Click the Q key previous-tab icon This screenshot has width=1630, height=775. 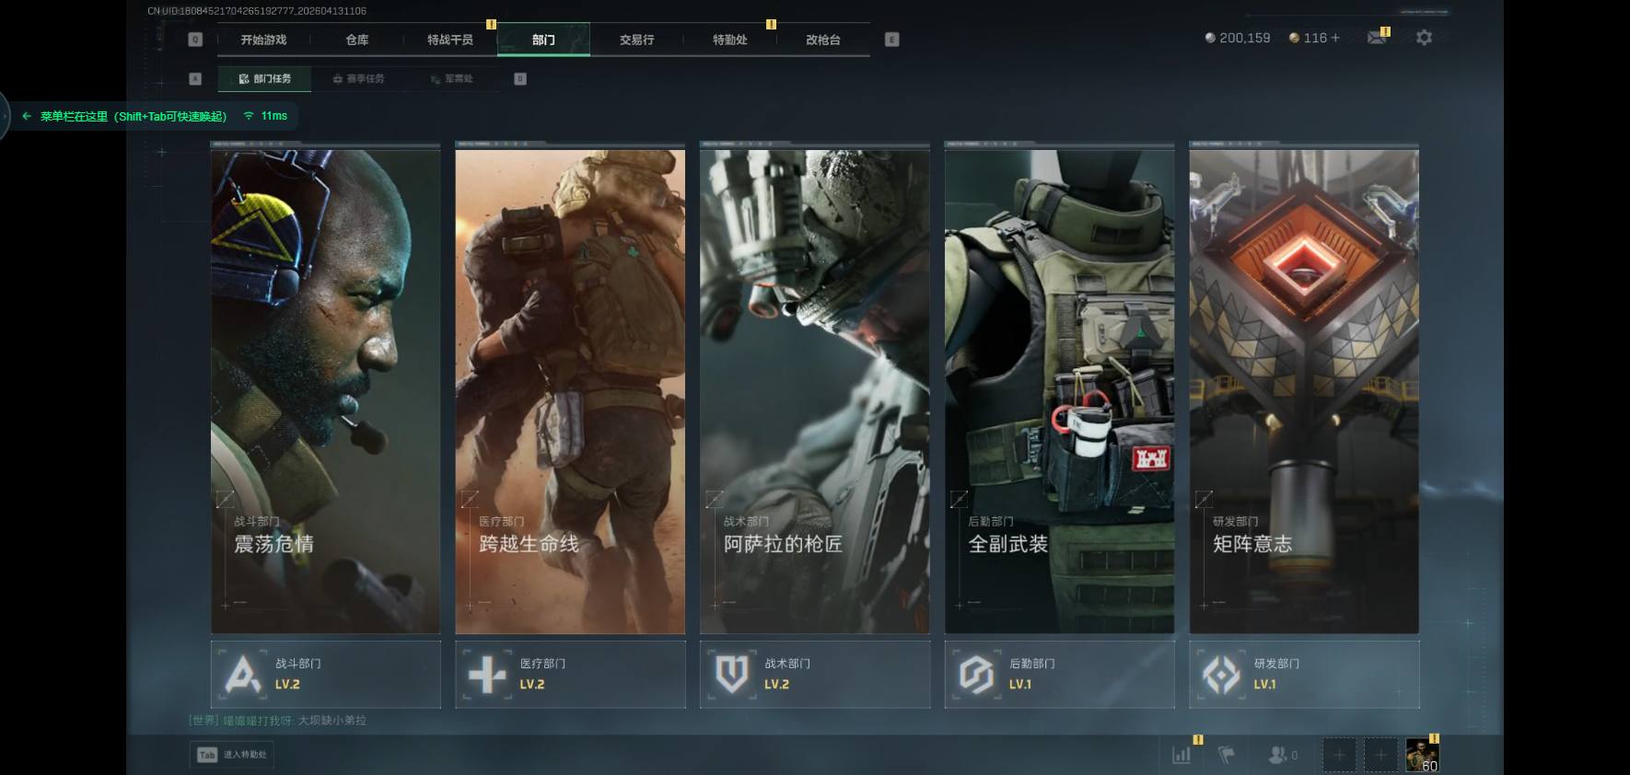coord(195,40)
